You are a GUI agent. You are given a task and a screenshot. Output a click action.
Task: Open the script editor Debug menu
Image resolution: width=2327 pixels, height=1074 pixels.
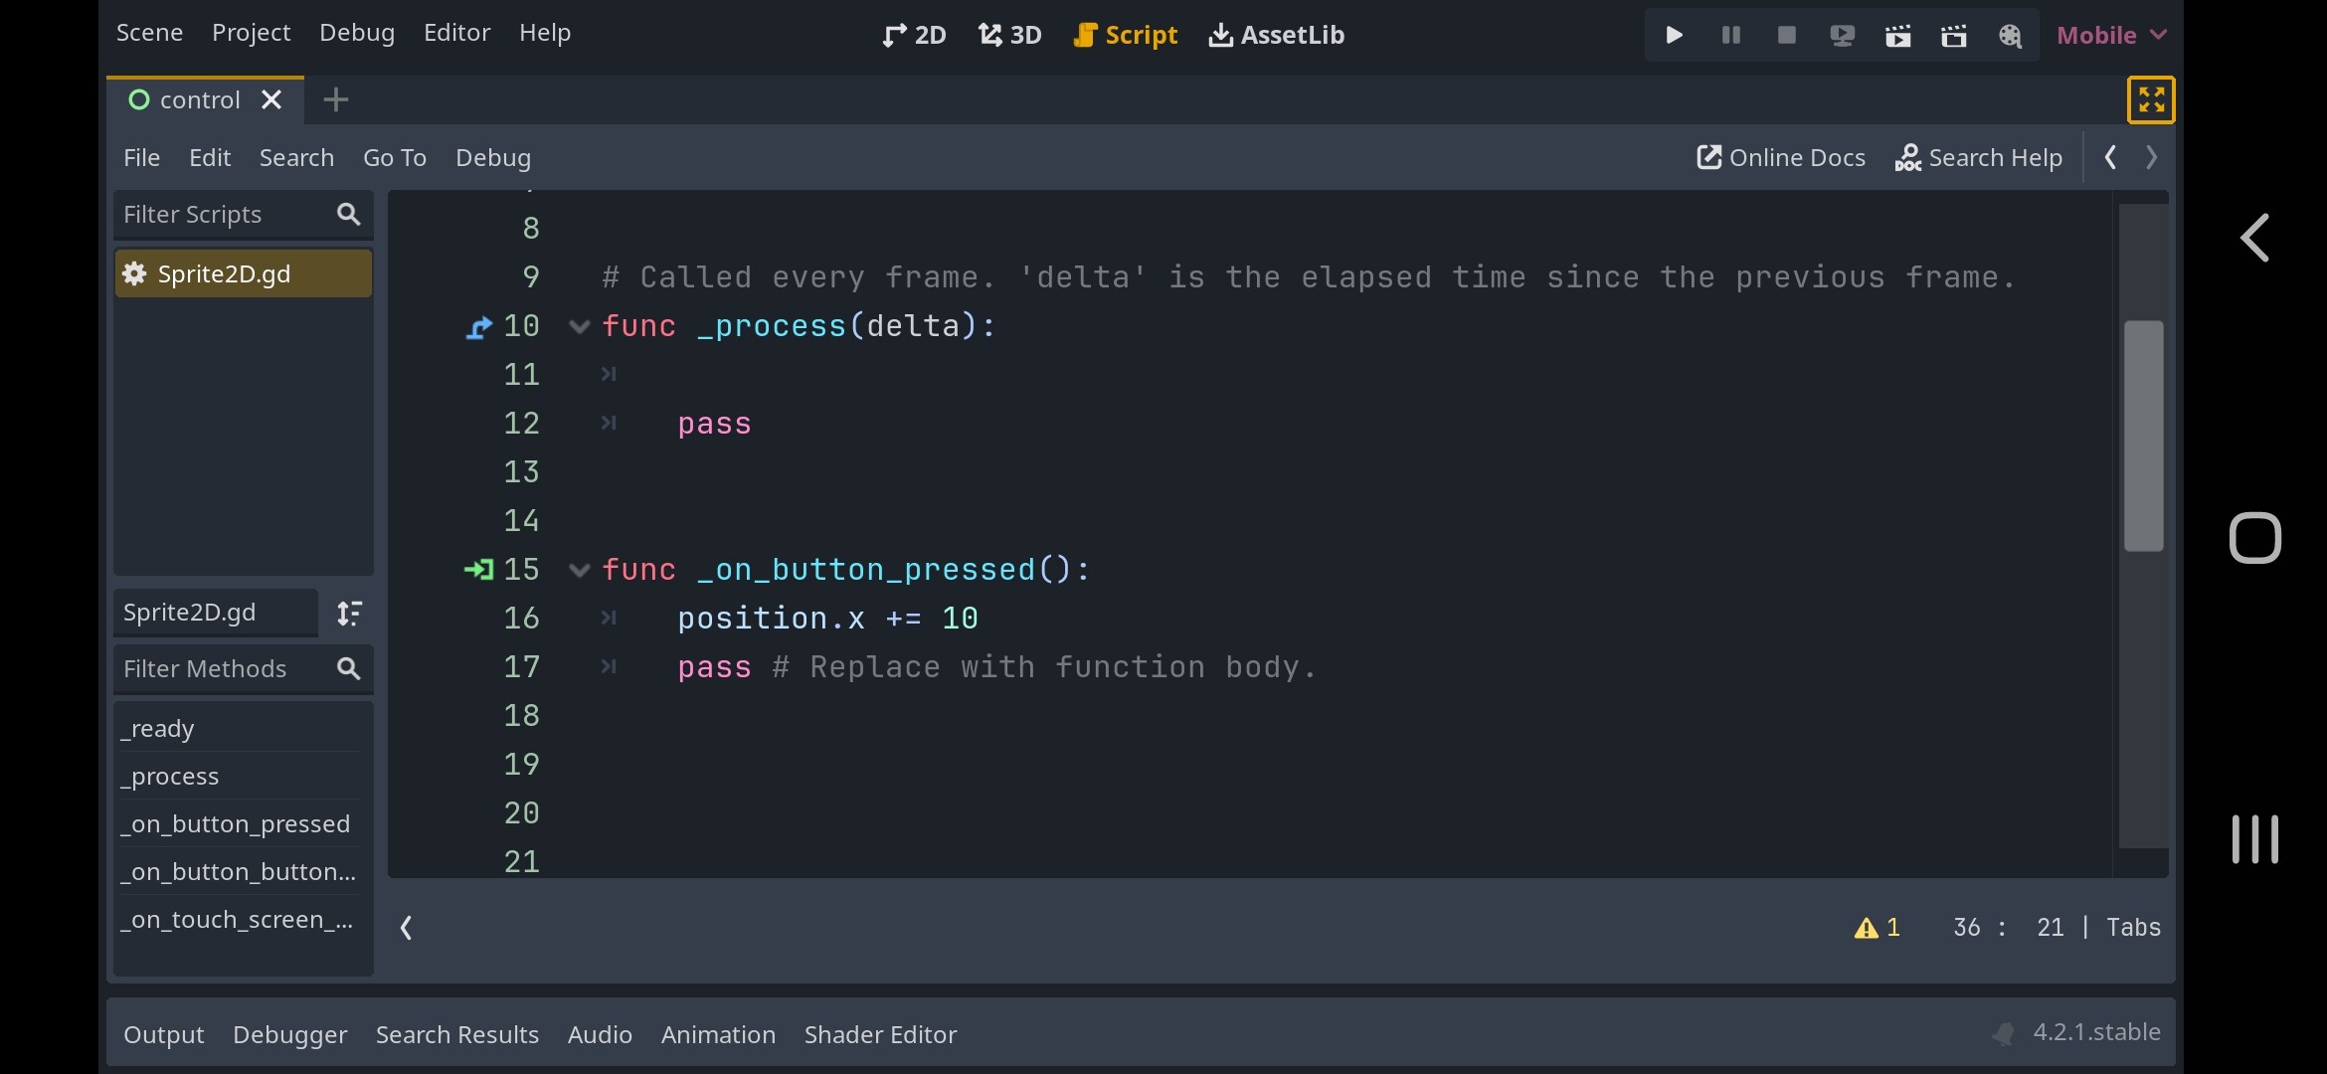[x=493, y=158]
